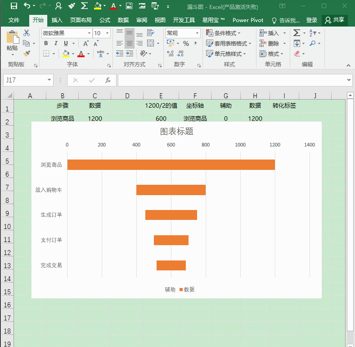Undo the last action
This screenshot has height=347, width=355.
27,6
